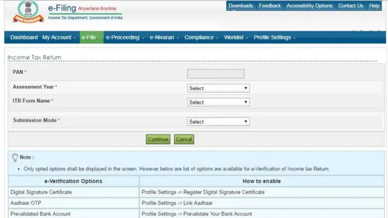
Task: Click the lightbulb Note icon
Action: (x=15, y=157)
